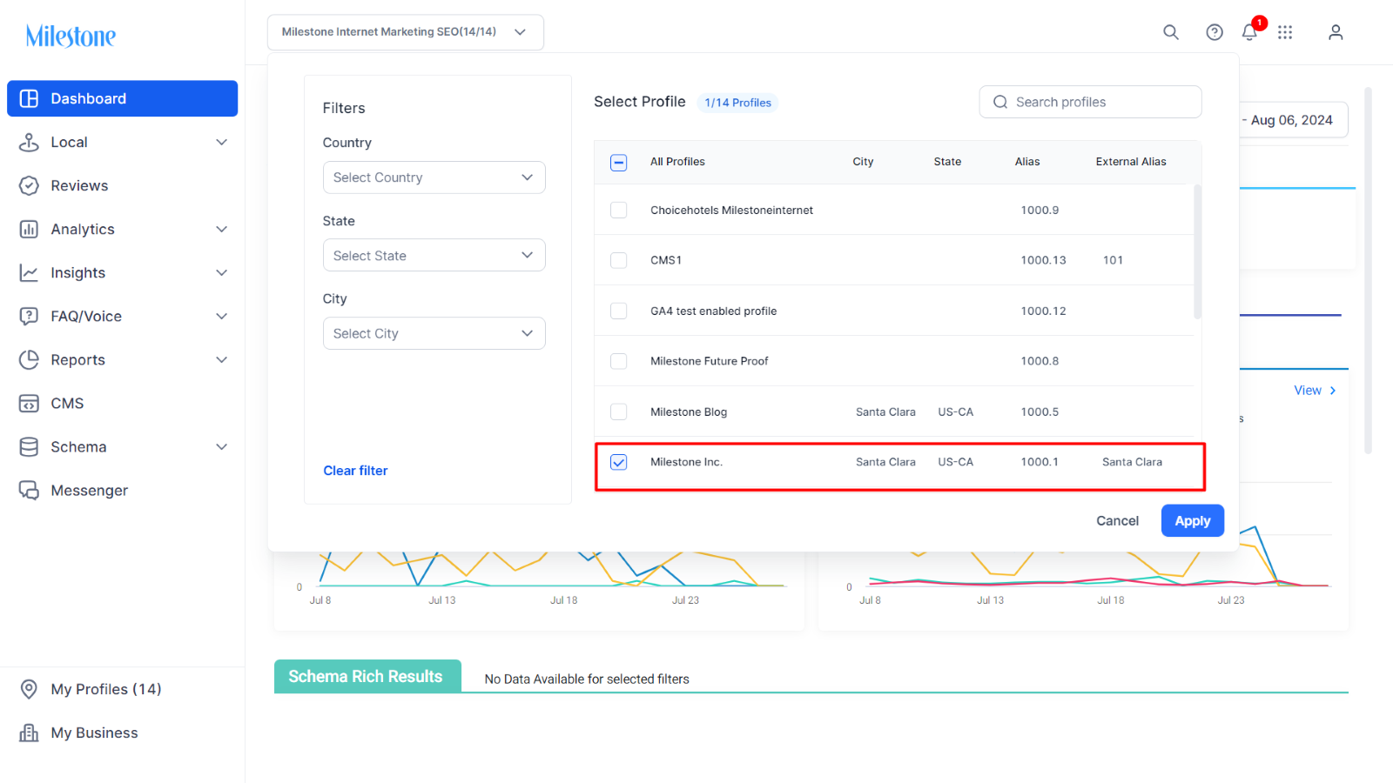Select the Schema Rich Results tab
This screenshot has height=783, width=1393.
367,676
